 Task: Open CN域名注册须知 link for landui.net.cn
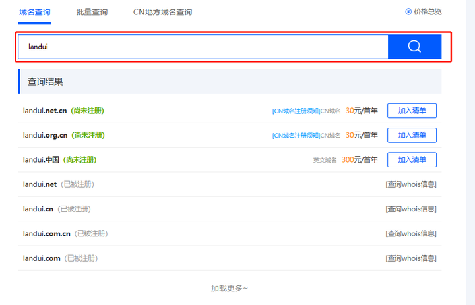point(296,111)
